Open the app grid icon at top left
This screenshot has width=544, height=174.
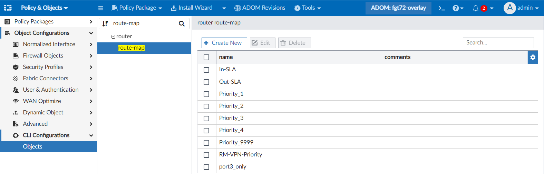click(8, 8)
